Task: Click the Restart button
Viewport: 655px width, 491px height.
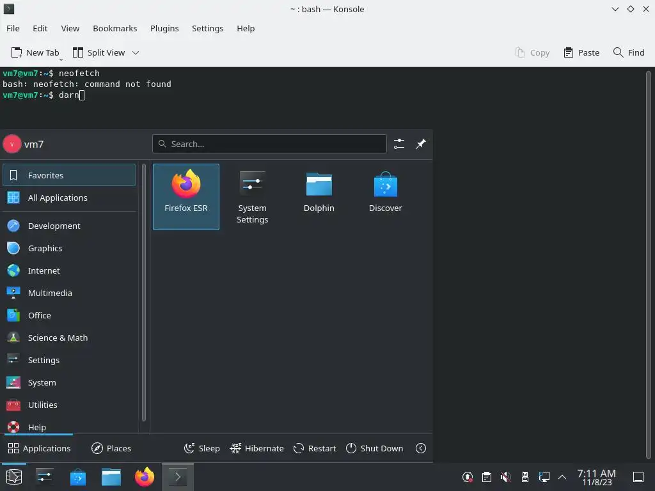Action: (x=315, y=448)
